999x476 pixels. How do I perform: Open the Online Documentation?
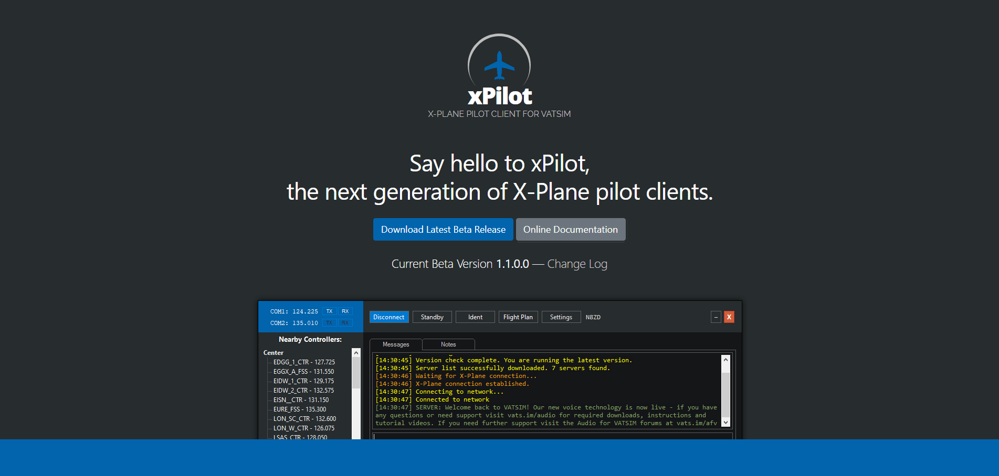point(570,229)
